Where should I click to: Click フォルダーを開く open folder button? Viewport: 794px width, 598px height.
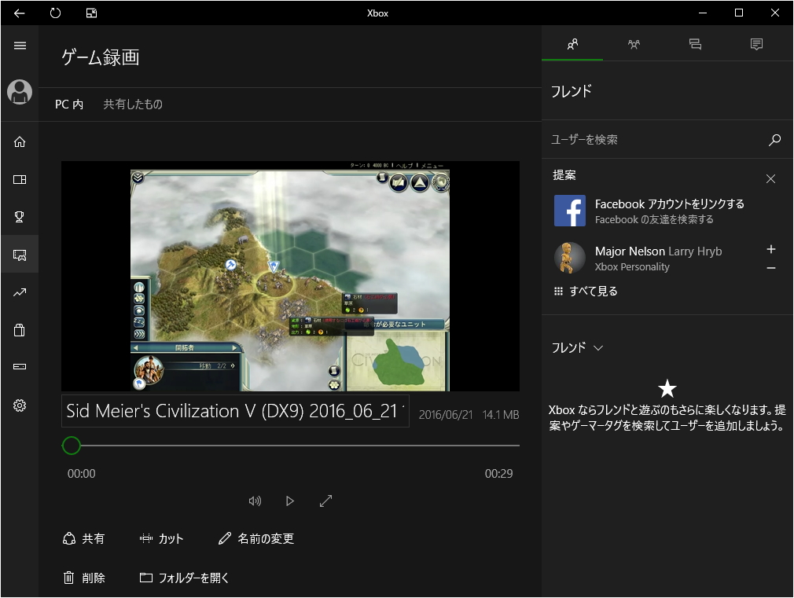(184, 578)
